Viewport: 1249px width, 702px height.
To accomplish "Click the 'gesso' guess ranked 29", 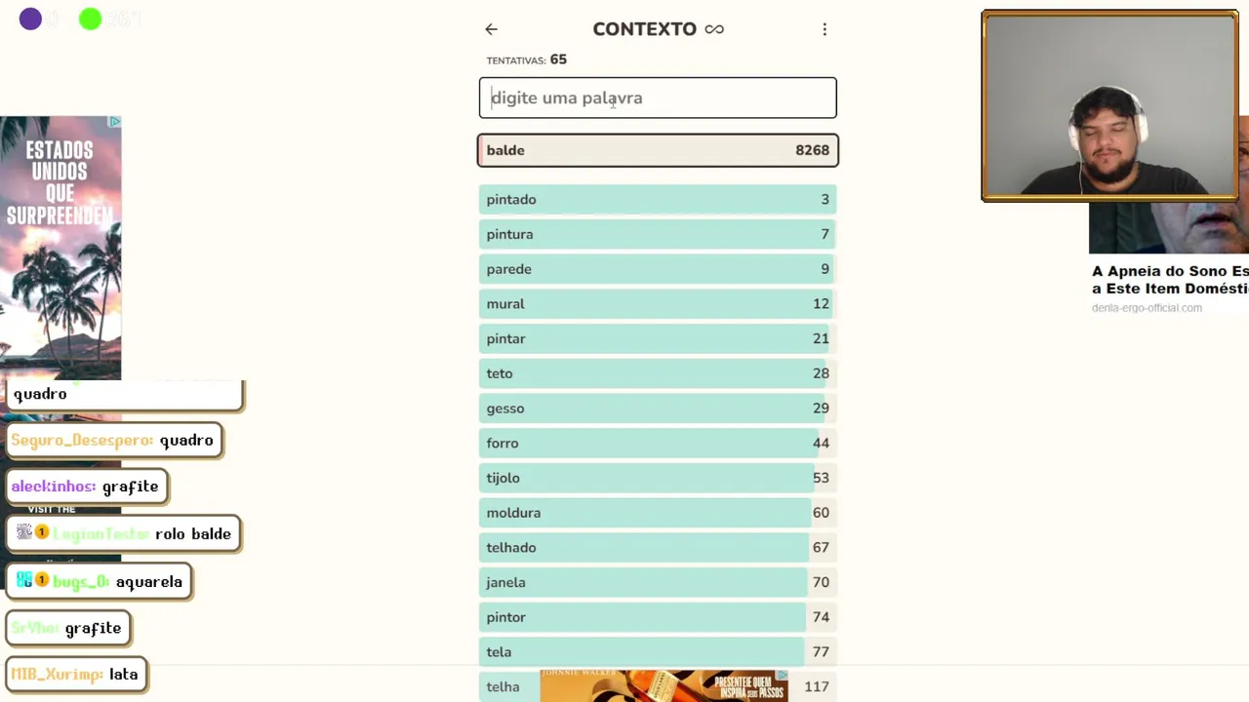I will [658, 408].
